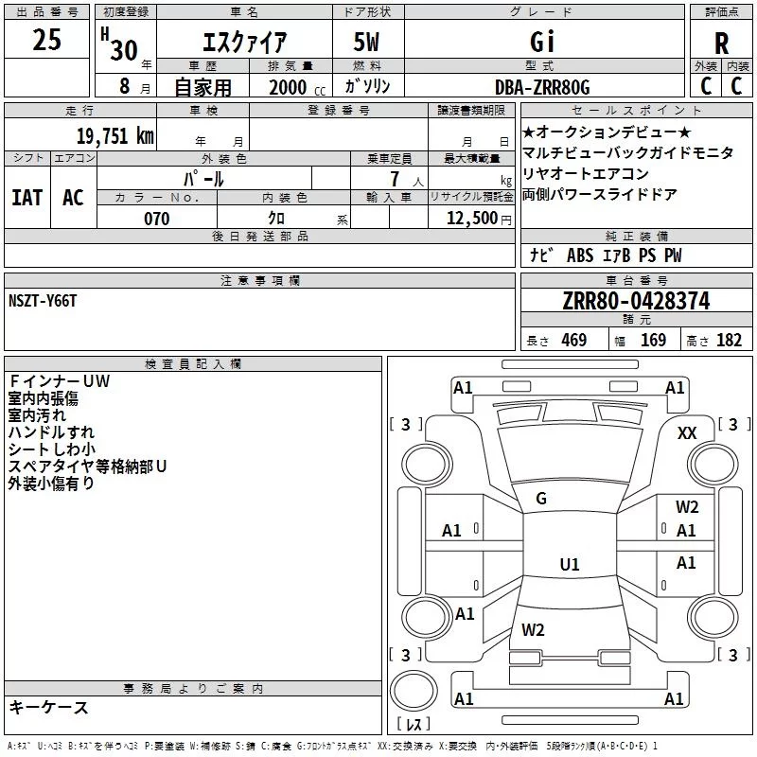Click the length value "469"
This screenshot has width=757, height=757.
[574, 340]
